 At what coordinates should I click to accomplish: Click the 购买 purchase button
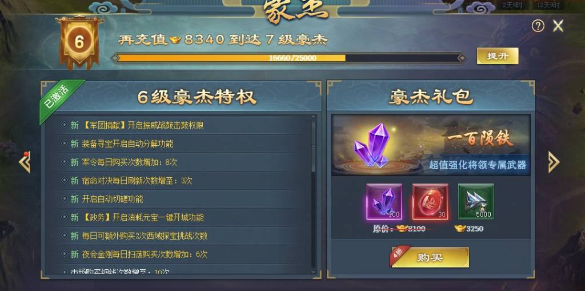point(430,257)
